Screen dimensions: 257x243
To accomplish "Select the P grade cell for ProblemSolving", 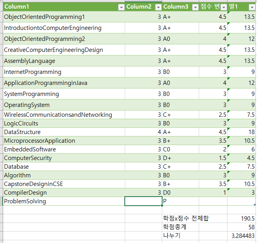I will pyautogui.click(x=181, y=201).
